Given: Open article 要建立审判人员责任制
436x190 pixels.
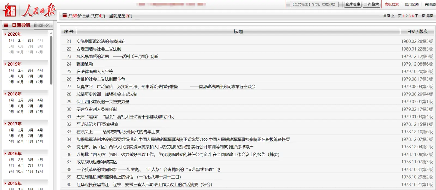Looking at the screenshot, I should click(x=97, y=109).
